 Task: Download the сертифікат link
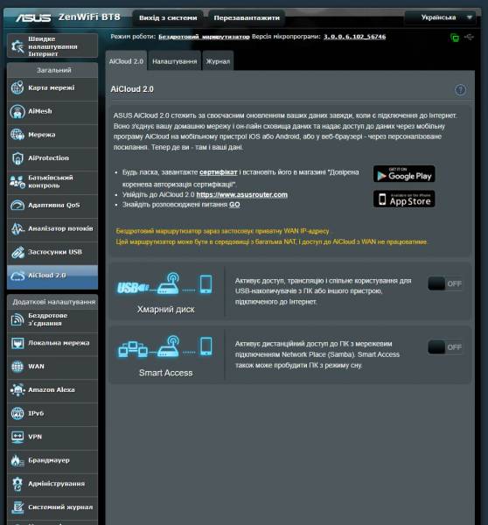pos(219,172)
